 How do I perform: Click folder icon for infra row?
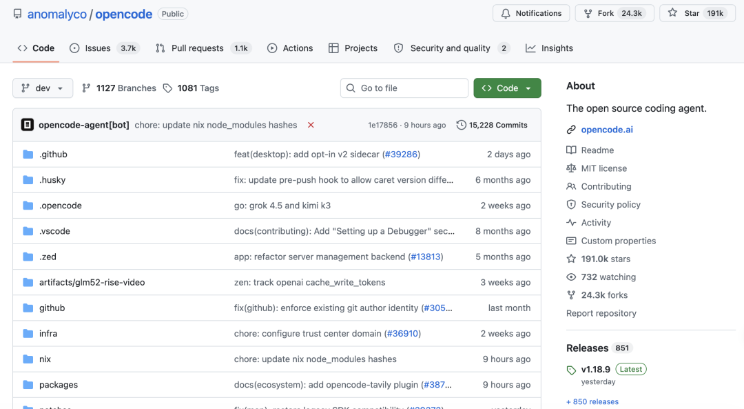click(28, 334)
